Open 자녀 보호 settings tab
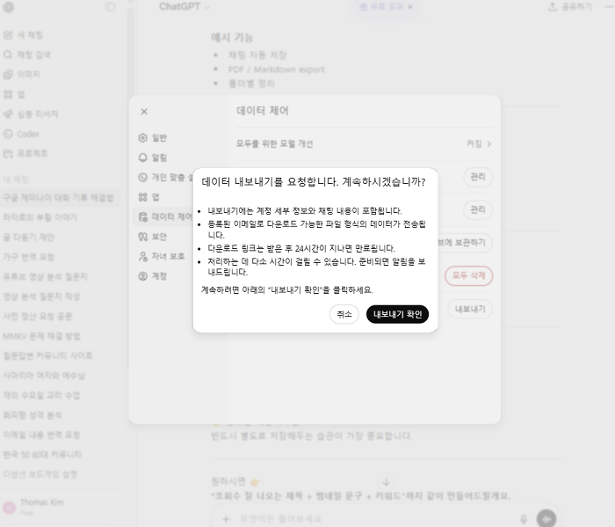615x527 pixels. [x=162, y=256]
